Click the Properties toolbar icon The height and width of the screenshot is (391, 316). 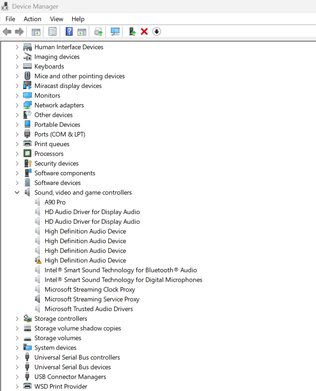click(52, 32)
